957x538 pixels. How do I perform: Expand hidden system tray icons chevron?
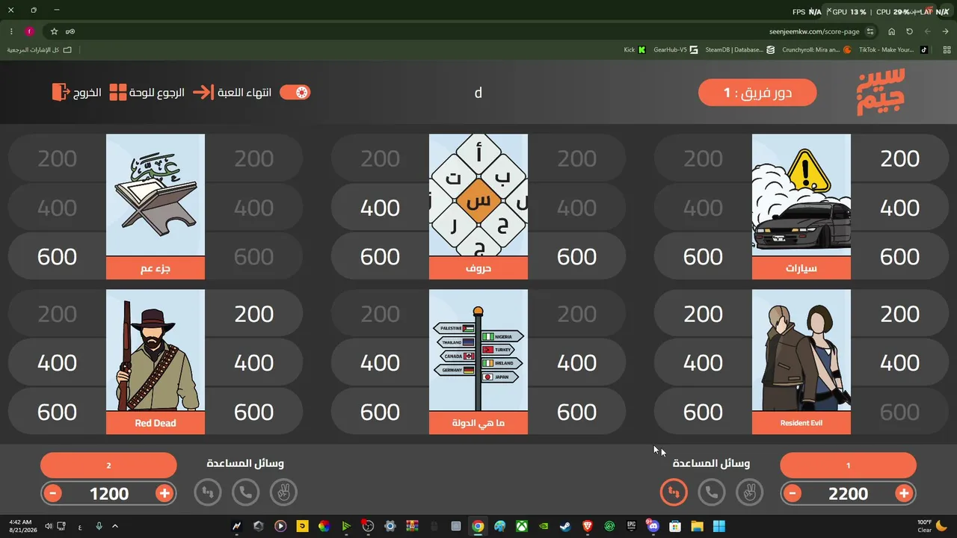pyautogui.click(x=115, y=526)
